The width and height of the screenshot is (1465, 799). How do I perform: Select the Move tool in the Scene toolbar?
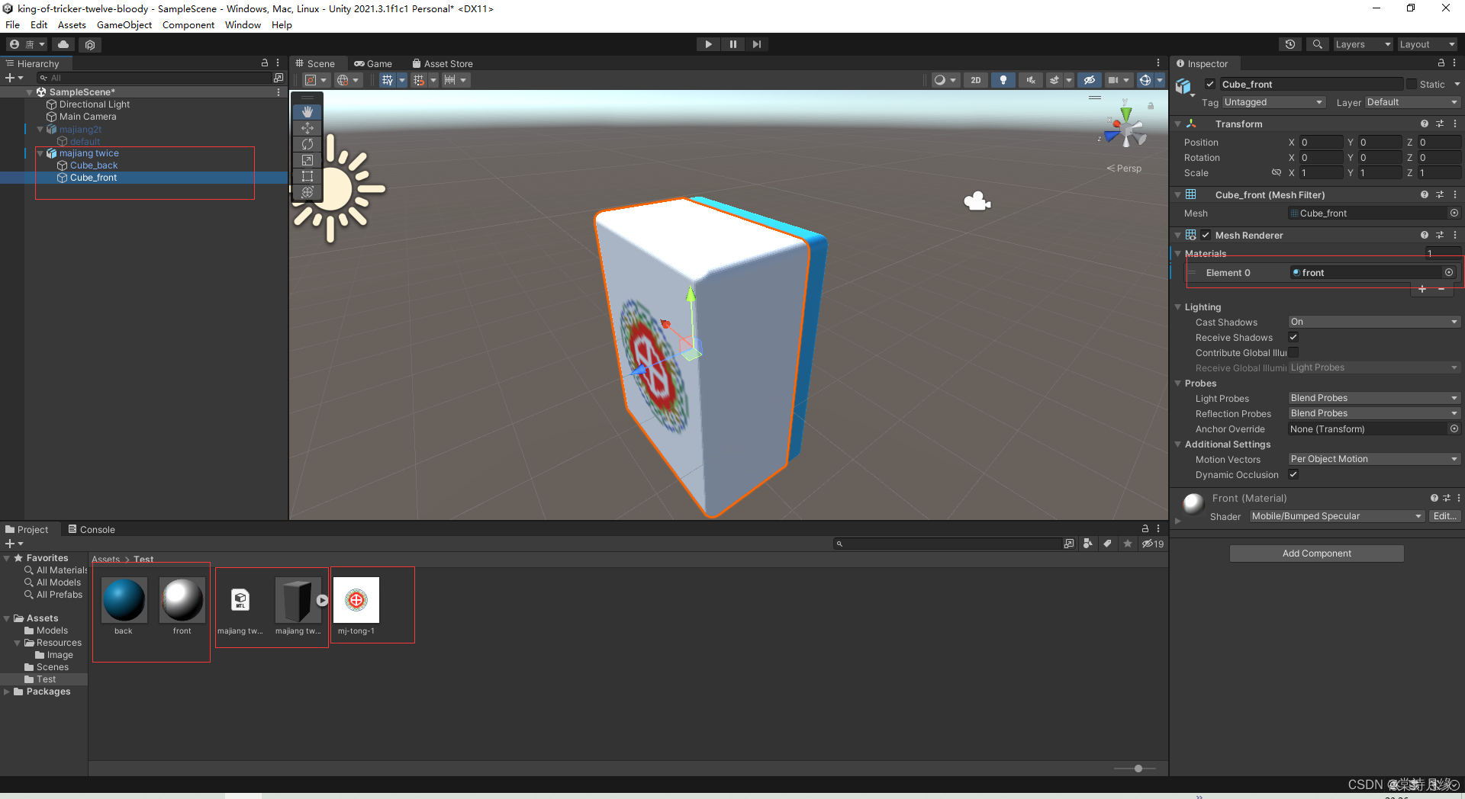point(307,128)
